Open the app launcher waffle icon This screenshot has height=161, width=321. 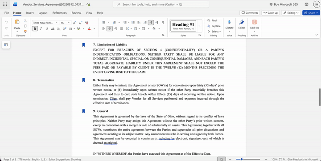pos(5,4)
